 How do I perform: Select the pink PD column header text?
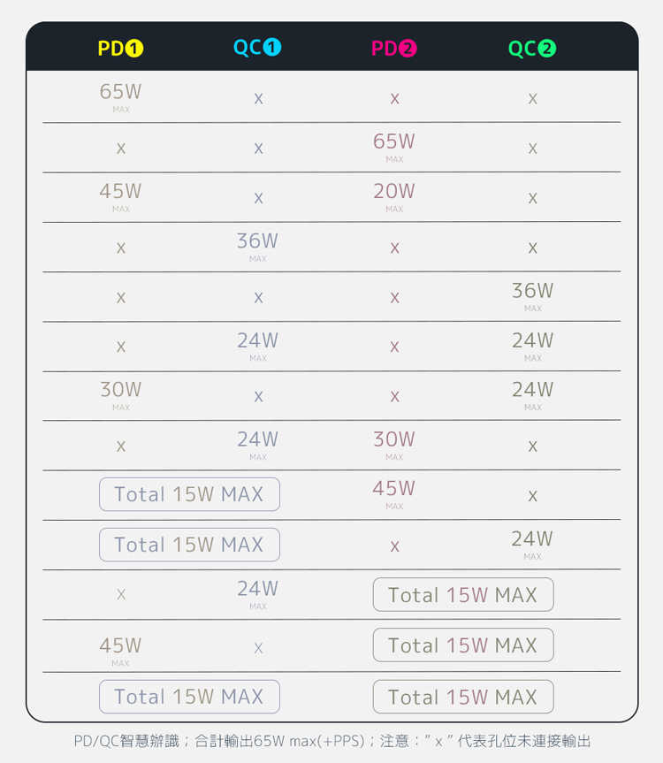384,50
